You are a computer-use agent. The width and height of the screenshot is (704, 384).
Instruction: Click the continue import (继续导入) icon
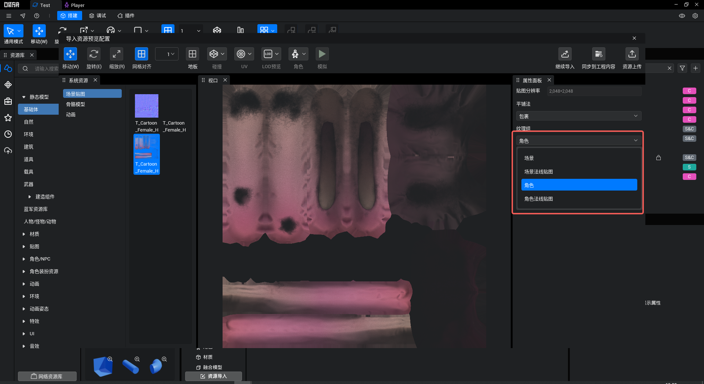(x=565, y=54)
